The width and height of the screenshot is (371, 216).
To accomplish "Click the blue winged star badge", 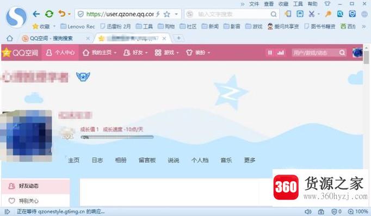I will point(83,76).
